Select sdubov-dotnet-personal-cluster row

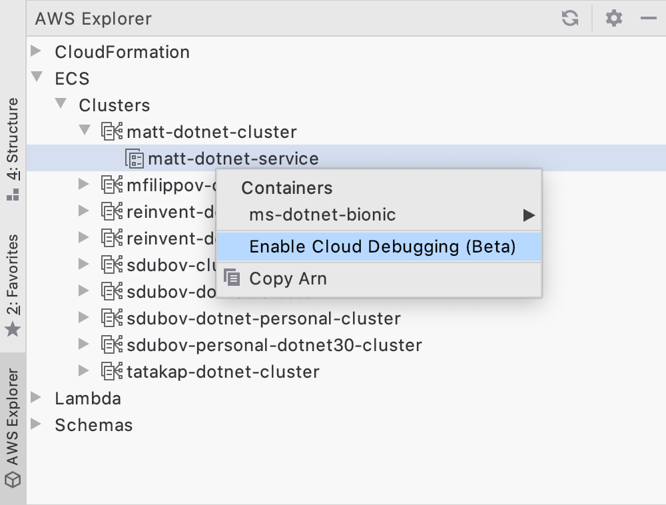click(346, 318)
